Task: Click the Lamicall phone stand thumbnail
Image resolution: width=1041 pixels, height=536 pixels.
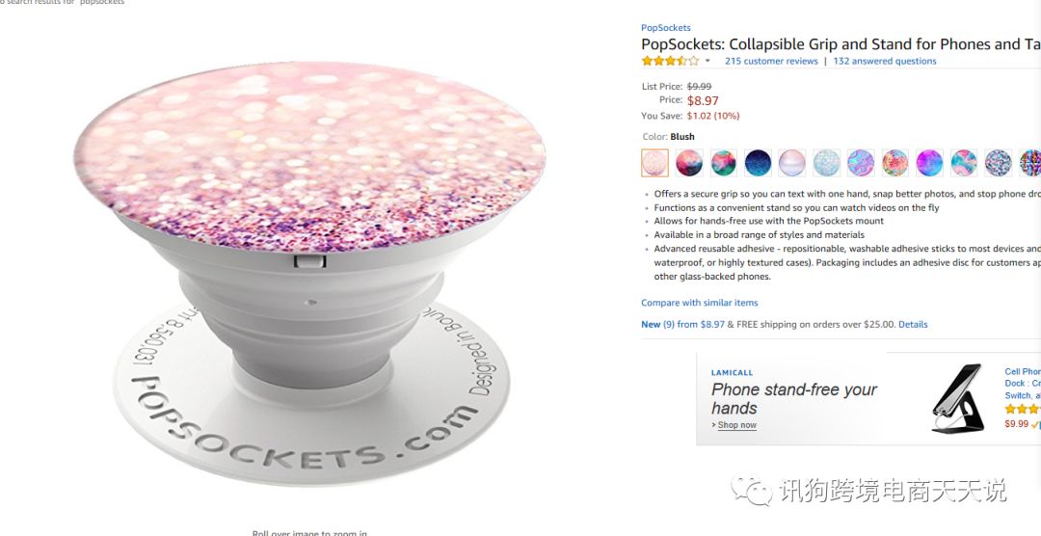Action: (x=958, y=397)
